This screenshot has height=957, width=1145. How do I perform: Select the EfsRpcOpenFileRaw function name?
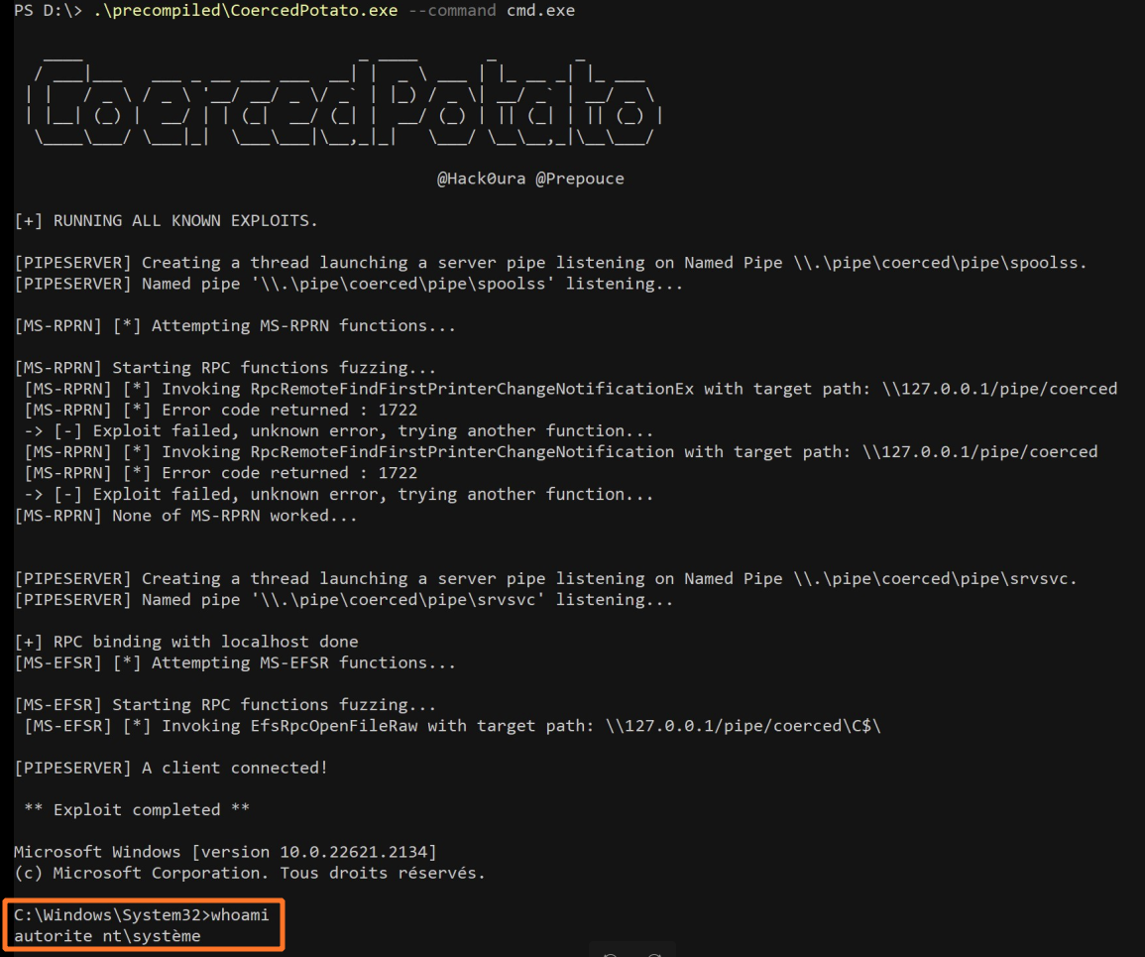pos(334,726)
